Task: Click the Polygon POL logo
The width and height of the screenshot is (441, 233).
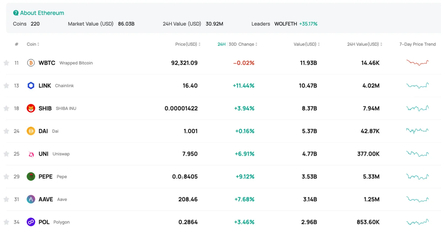Action: (31, 222)
